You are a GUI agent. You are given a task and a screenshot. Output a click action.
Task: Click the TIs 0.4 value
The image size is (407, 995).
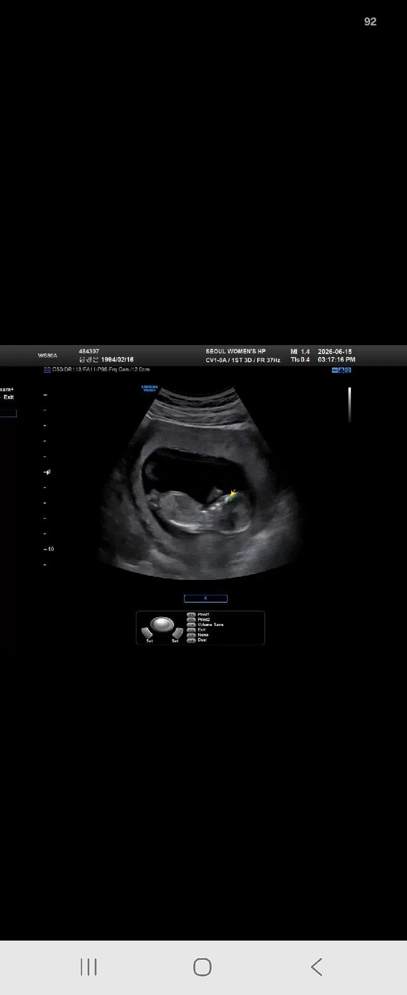300,360
